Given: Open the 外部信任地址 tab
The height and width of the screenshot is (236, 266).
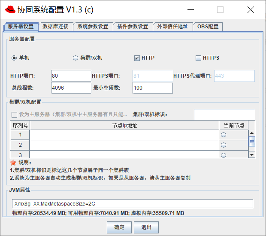Looking at the screenshot, I should click(x=173, y=27).
